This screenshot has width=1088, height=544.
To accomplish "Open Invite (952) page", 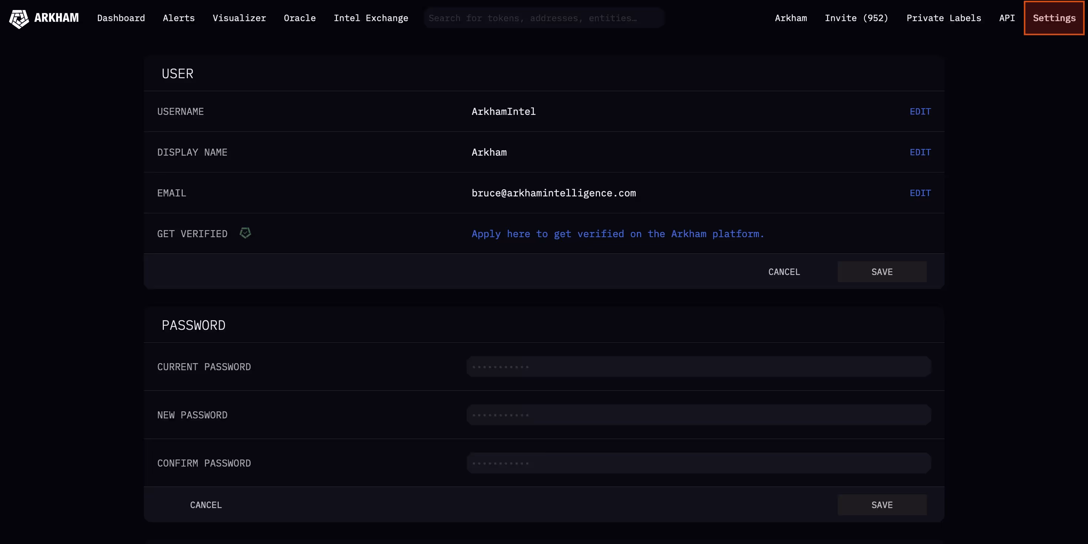I will tap(856, 18).
